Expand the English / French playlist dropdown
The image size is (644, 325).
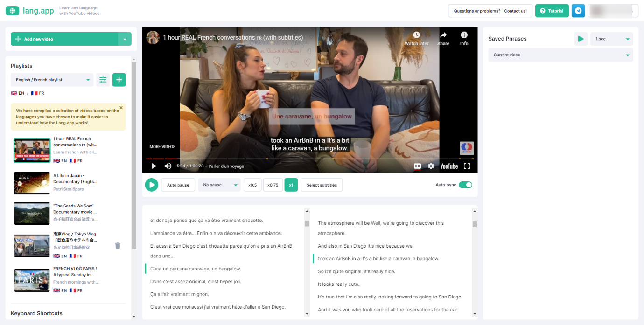click(52, 80)
